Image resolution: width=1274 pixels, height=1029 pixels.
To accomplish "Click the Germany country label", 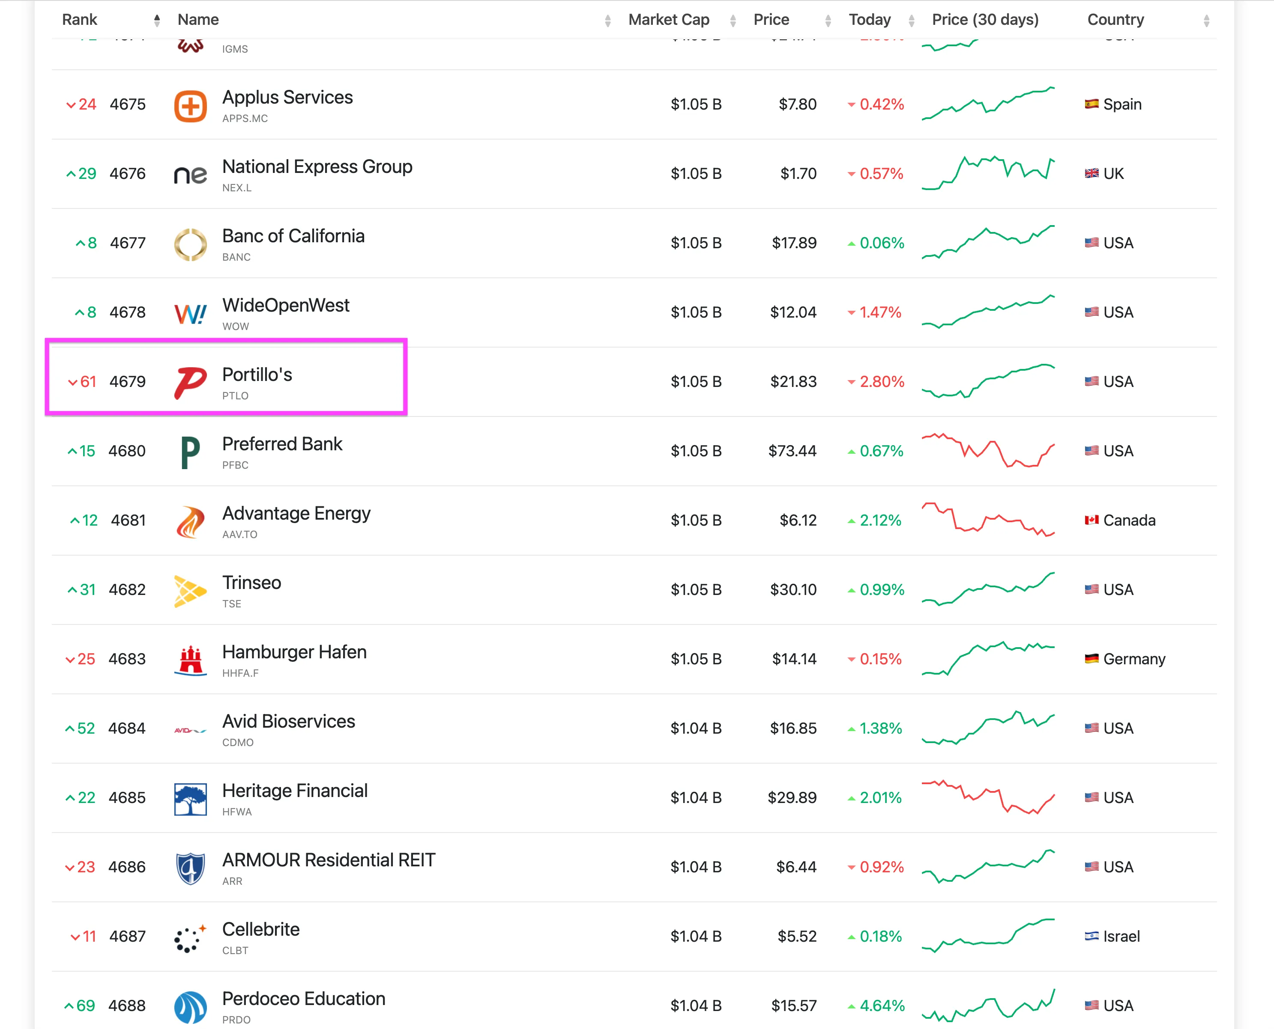I will tap(1134, 659).
